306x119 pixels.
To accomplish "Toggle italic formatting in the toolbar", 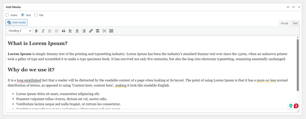I will pyautogui.click(x=43, y=31).
